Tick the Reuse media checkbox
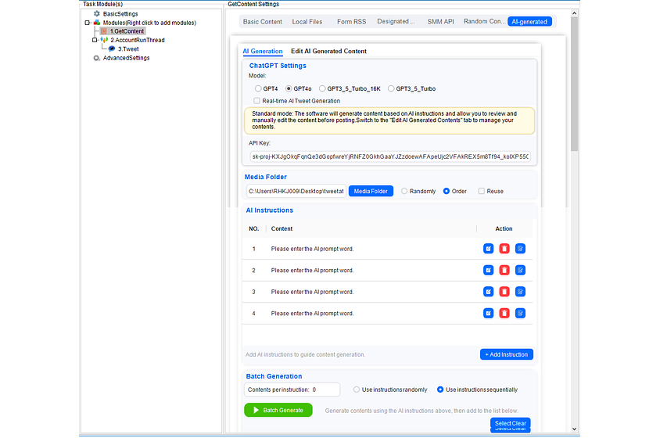The width and height of the screenshot is (660, 438). (481, 191)
